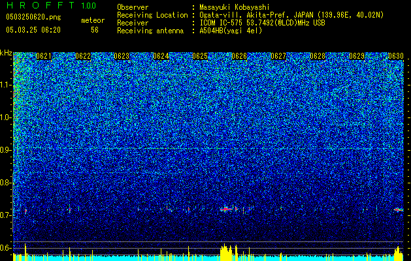This screenshot has width=411, height=261.
Task: Click the 0628 time marker
Action: (318, 56)
